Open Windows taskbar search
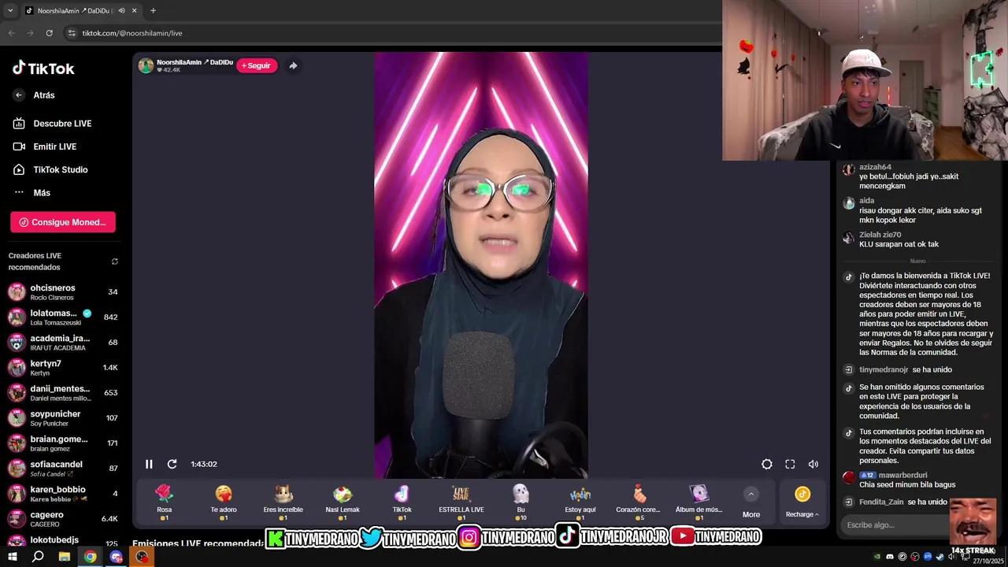The image size is (1008, 567). tap(38, 557)
